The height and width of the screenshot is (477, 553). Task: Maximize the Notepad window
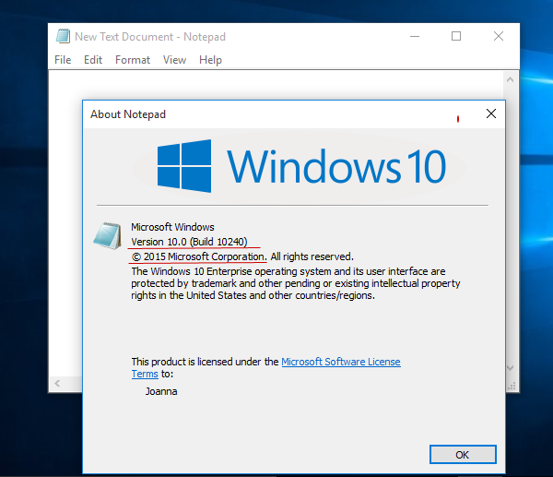click(x=456, y=36)
